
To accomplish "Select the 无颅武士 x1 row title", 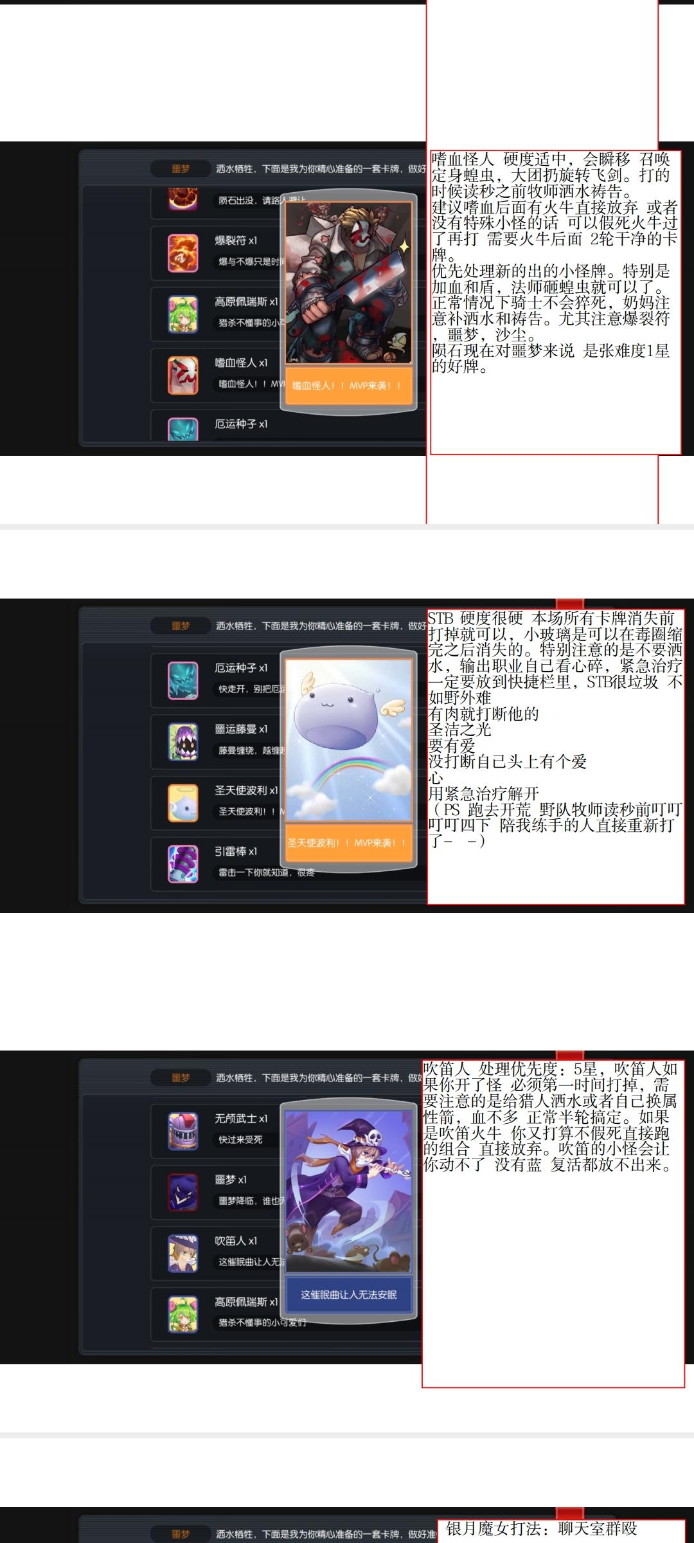I will pyautogui.click(x=241, y=1119).
